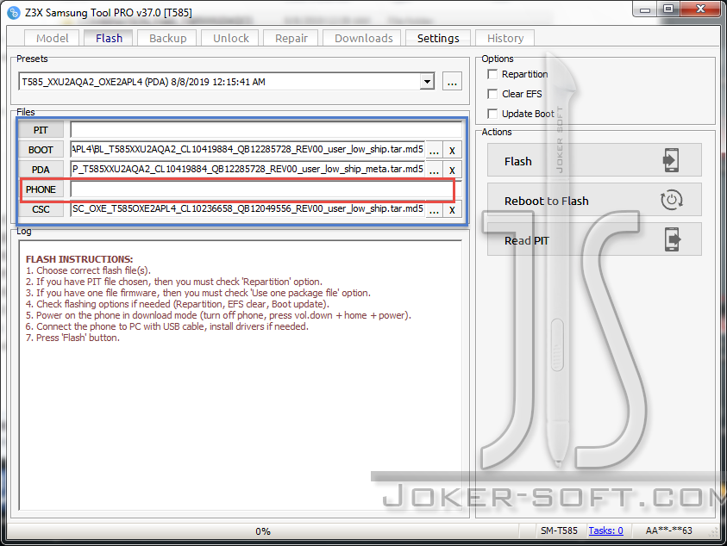View the History tab
Screen dimensions: 727x546
[x=505, y=38]
